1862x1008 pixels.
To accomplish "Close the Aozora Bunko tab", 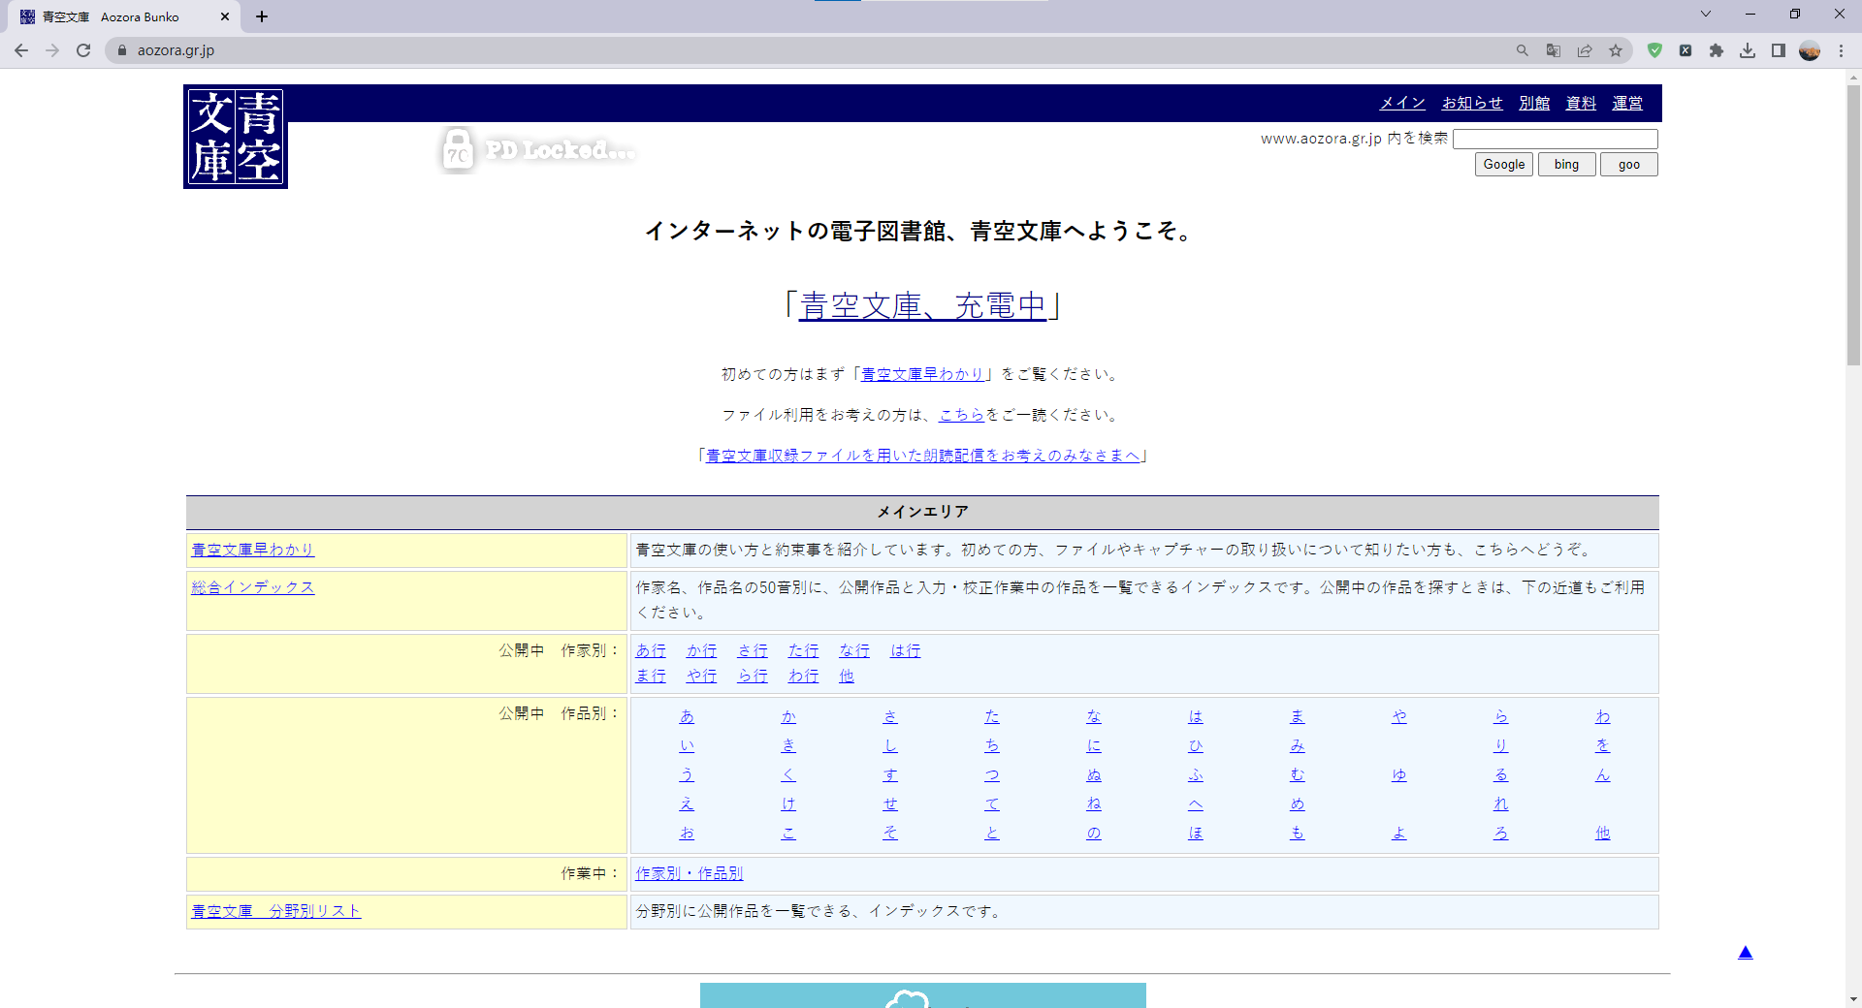I will click(x=225, y=16).
